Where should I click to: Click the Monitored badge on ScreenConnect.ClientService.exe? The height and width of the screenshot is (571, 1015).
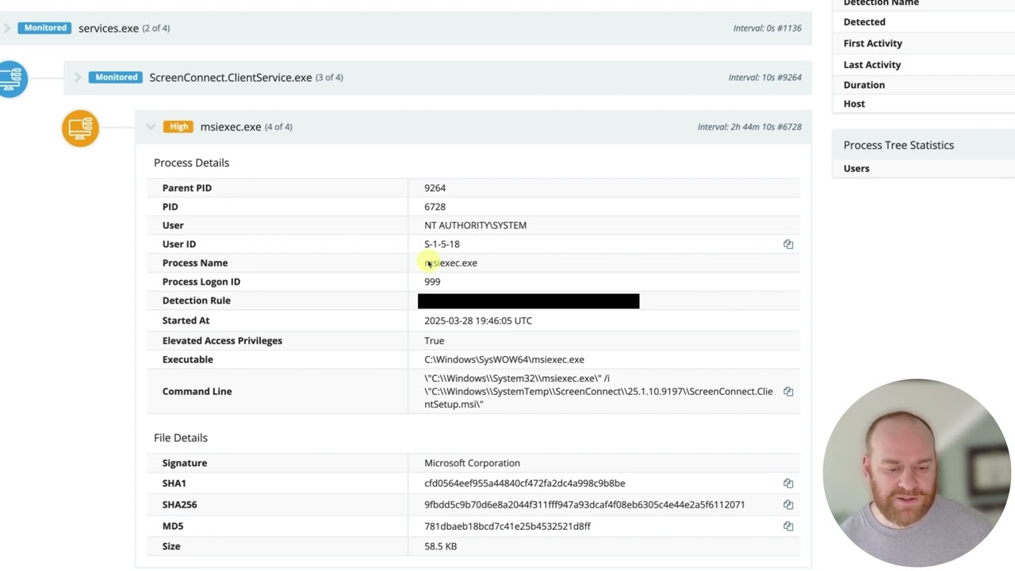(x=117, y=78)
